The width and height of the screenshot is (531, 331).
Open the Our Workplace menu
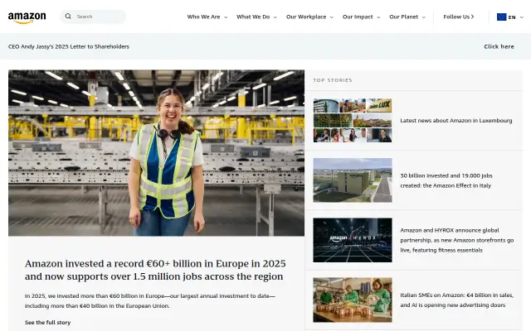[306, 17]
